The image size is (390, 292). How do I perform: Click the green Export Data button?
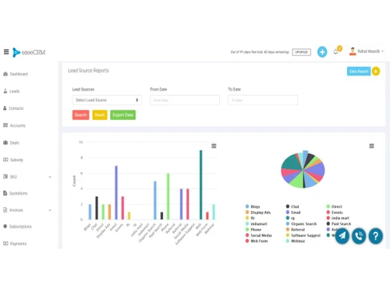click(x=122, y=114)
